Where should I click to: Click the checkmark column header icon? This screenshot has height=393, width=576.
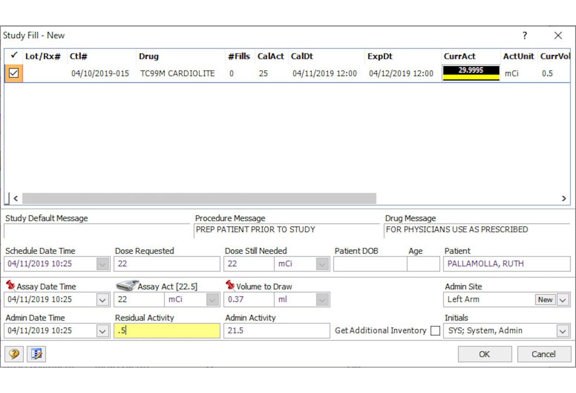13,56
